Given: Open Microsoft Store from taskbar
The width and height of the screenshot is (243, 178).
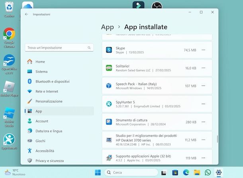Looking at the screenshot, I should coord(175,172).
